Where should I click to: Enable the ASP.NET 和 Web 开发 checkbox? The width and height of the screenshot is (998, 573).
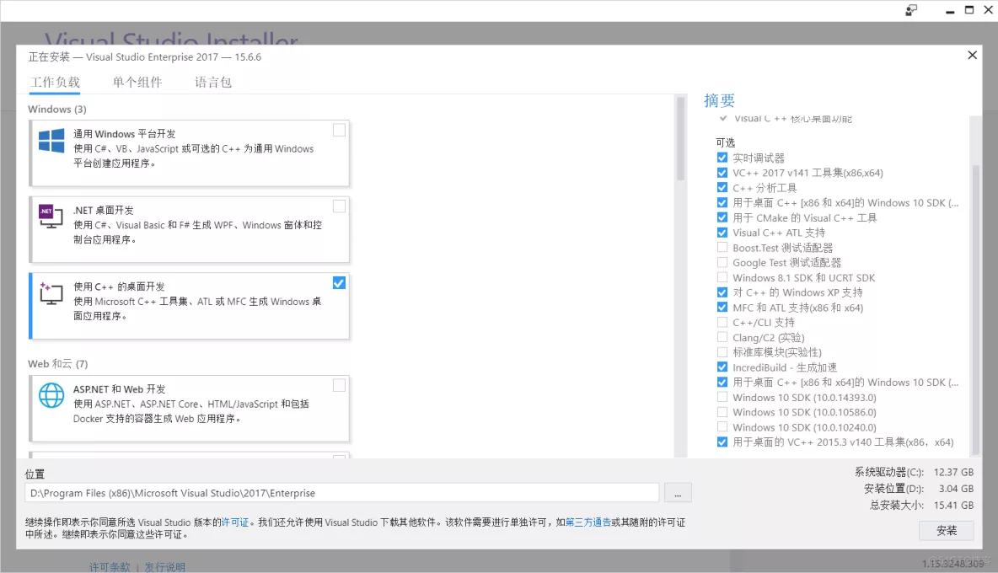pos(339,385)
